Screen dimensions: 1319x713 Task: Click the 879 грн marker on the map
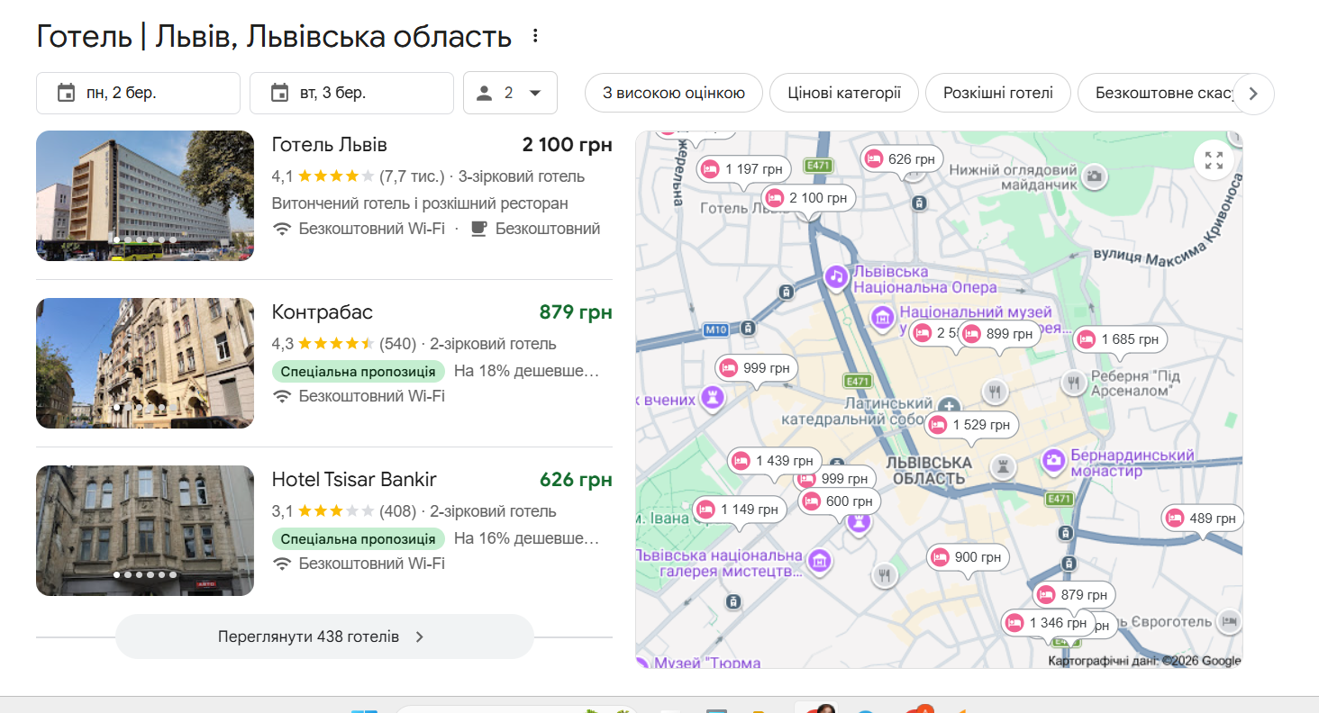tap(1074, 595)
